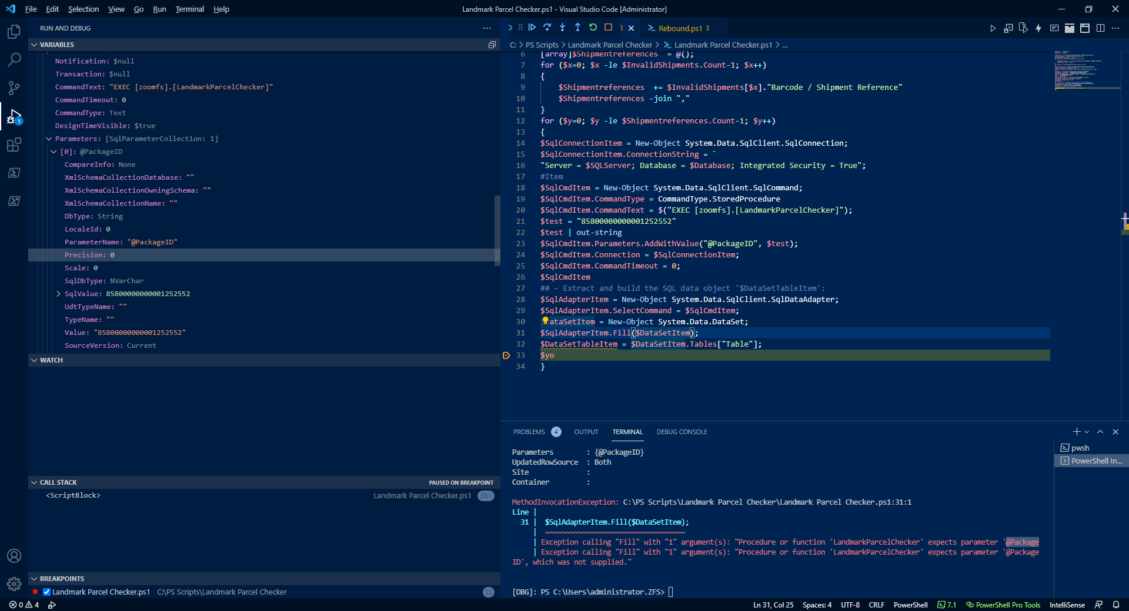Open the Extensions view in activity bar
This screenshot has width=1129, height=611.
14,145
